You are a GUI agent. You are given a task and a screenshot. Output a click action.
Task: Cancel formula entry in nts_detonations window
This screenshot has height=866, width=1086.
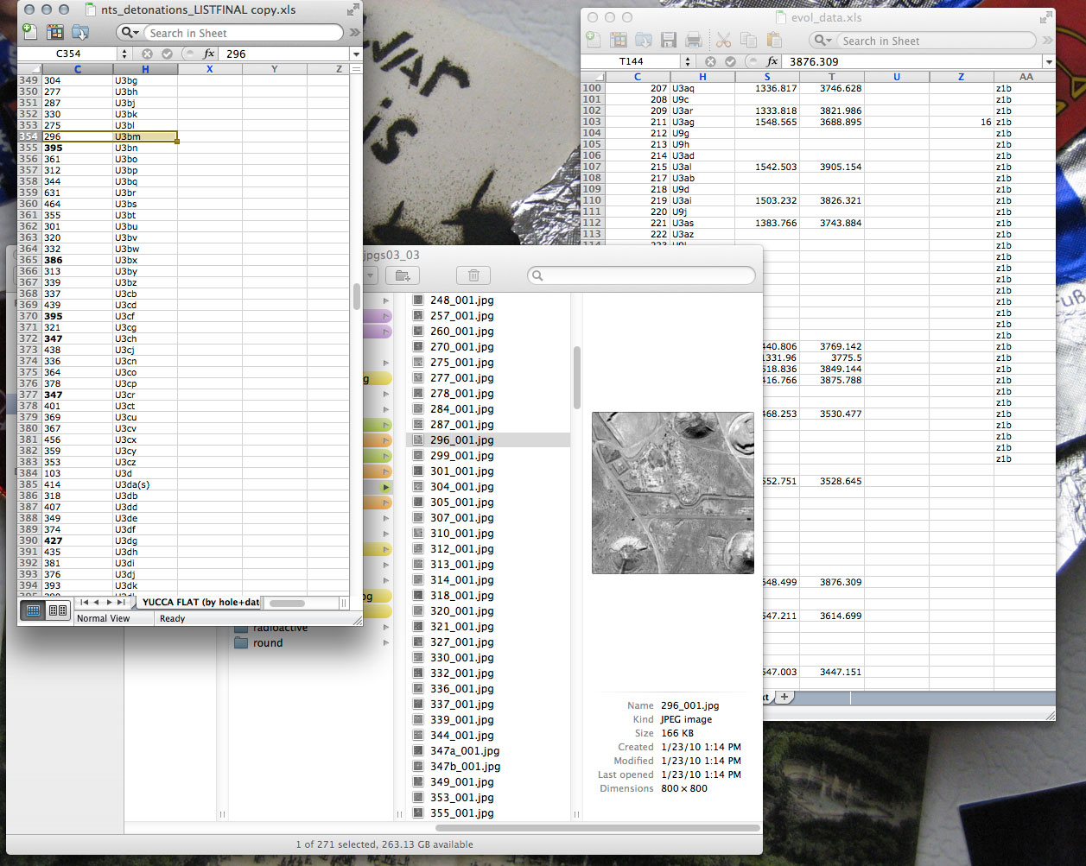tap(148, 54)
